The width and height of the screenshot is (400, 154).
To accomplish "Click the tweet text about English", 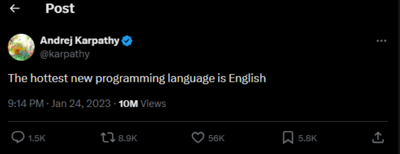I will [137, 78].
